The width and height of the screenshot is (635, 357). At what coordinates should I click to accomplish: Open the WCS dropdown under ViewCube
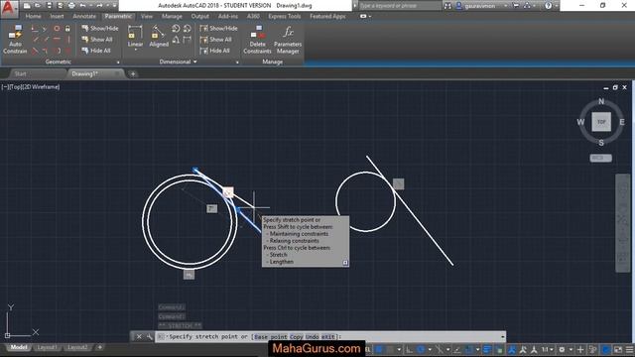600,158
